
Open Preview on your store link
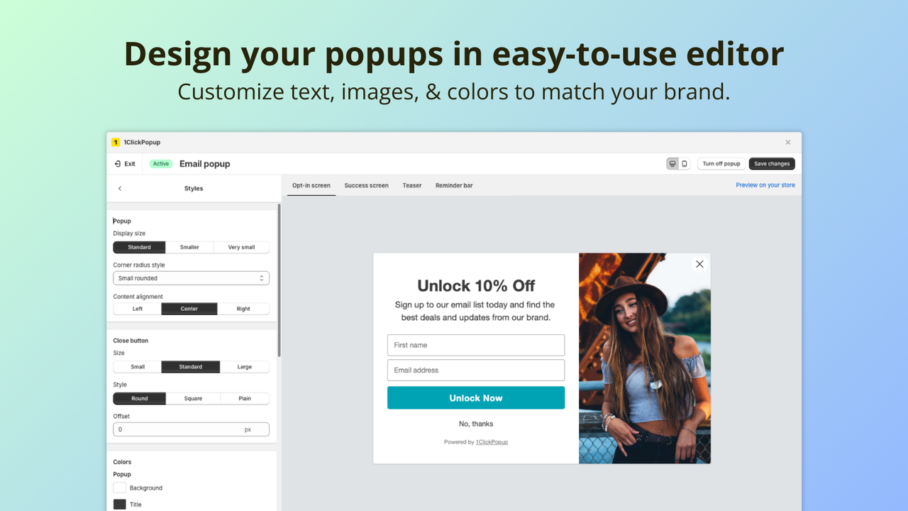765,185
